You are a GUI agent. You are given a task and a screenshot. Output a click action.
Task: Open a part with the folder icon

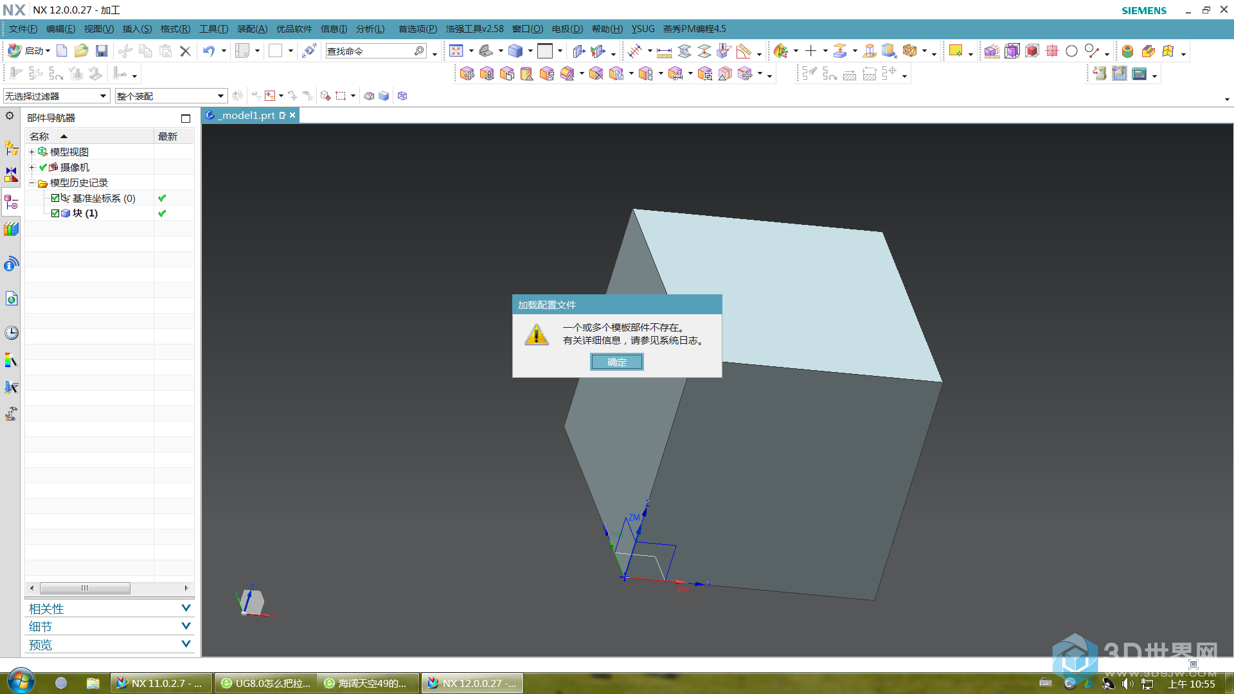click(x=81, y=51)
